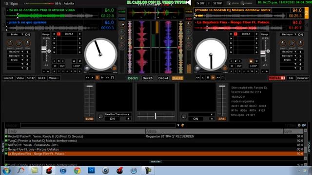Toggle checkbox for La Beyakera Fina track
This screenshot has height=175, width=312.
pos(6,154)
